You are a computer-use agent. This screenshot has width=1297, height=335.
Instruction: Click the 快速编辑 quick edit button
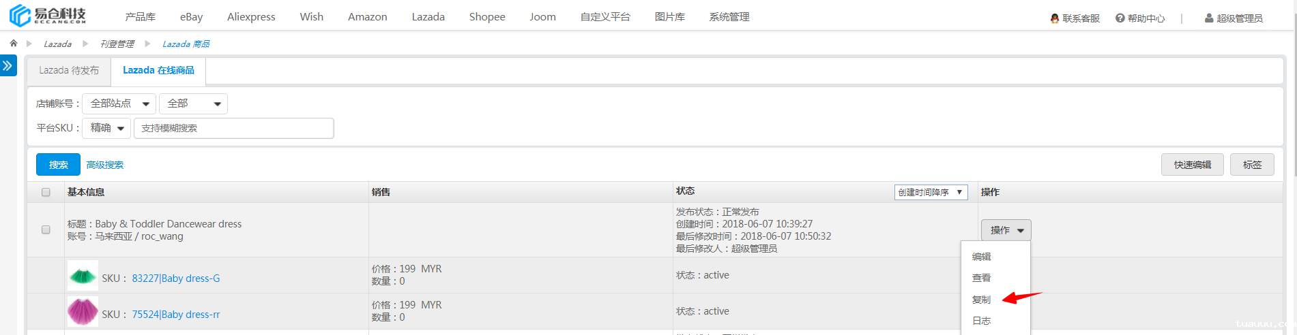(x=1192, y=165)
